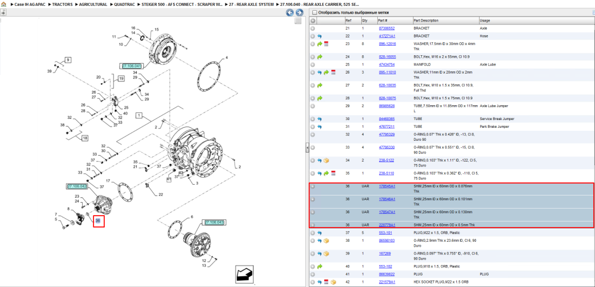595x287 pixels.
Task: Open the AGRICULTURAL breadcrumb
Action: [x=93, y=4]
